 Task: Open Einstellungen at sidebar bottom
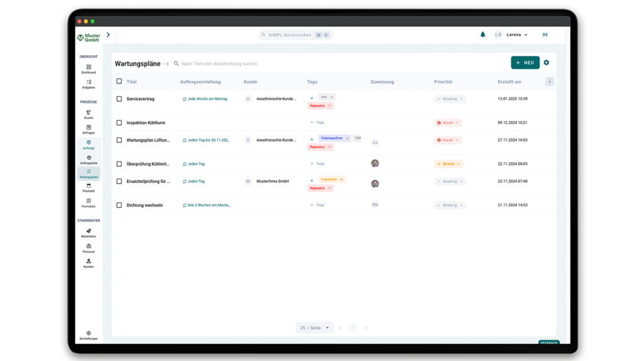pyautogui.click(x=89, y=335)
